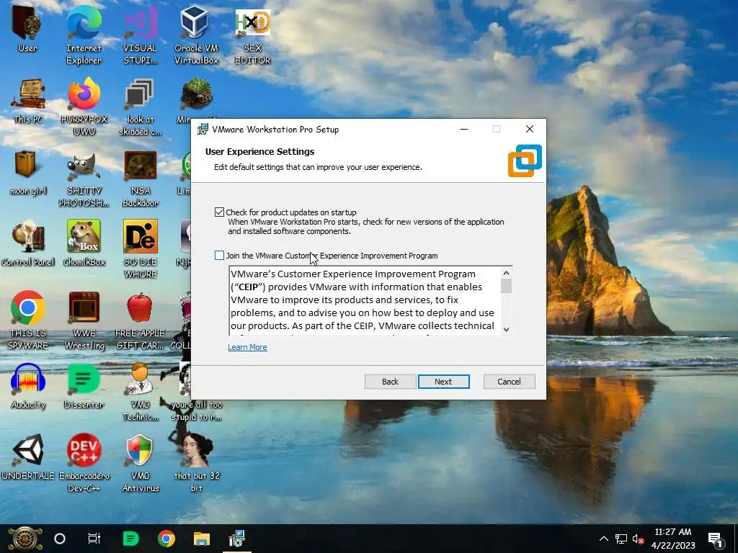Select the ChomikBox desktop icon

(84, 243)
